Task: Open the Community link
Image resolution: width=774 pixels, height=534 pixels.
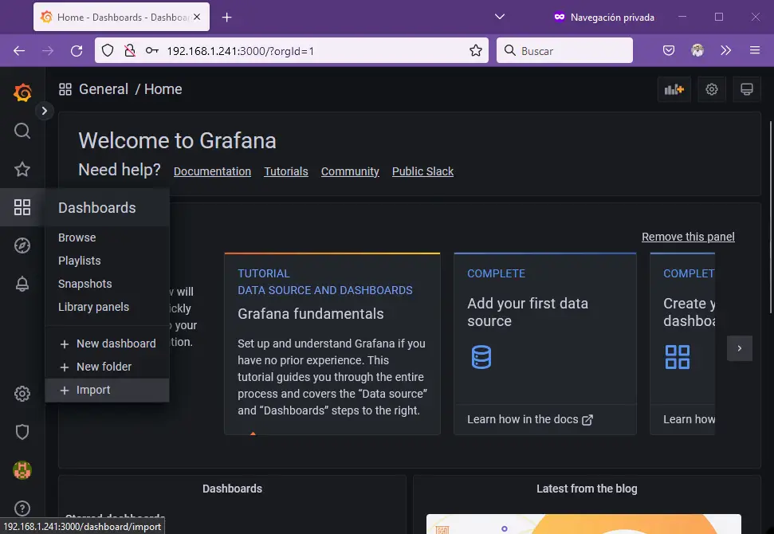Action: point(350,171)
